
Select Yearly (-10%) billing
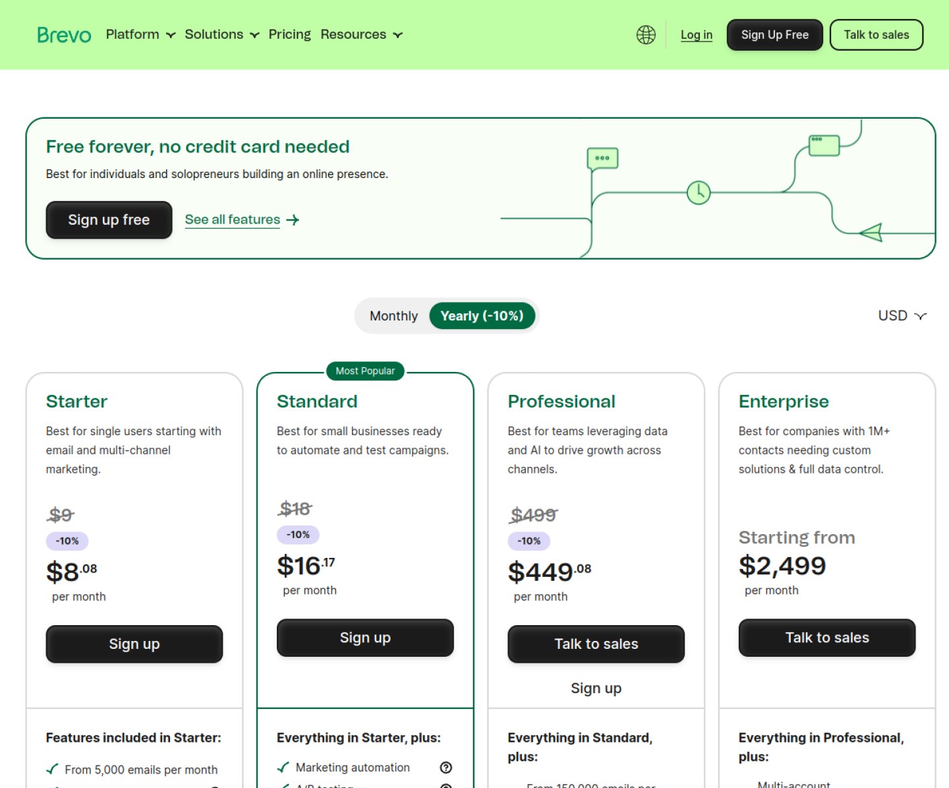(x=482, y=316)
